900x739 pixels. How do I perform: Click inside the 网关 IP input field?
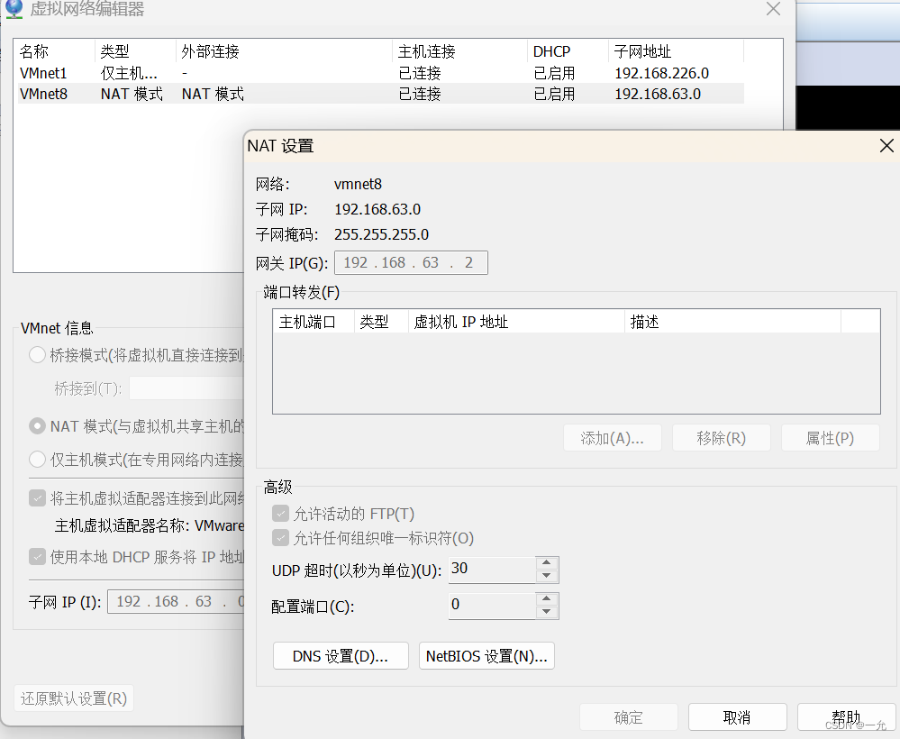click(x=411, y=262)
